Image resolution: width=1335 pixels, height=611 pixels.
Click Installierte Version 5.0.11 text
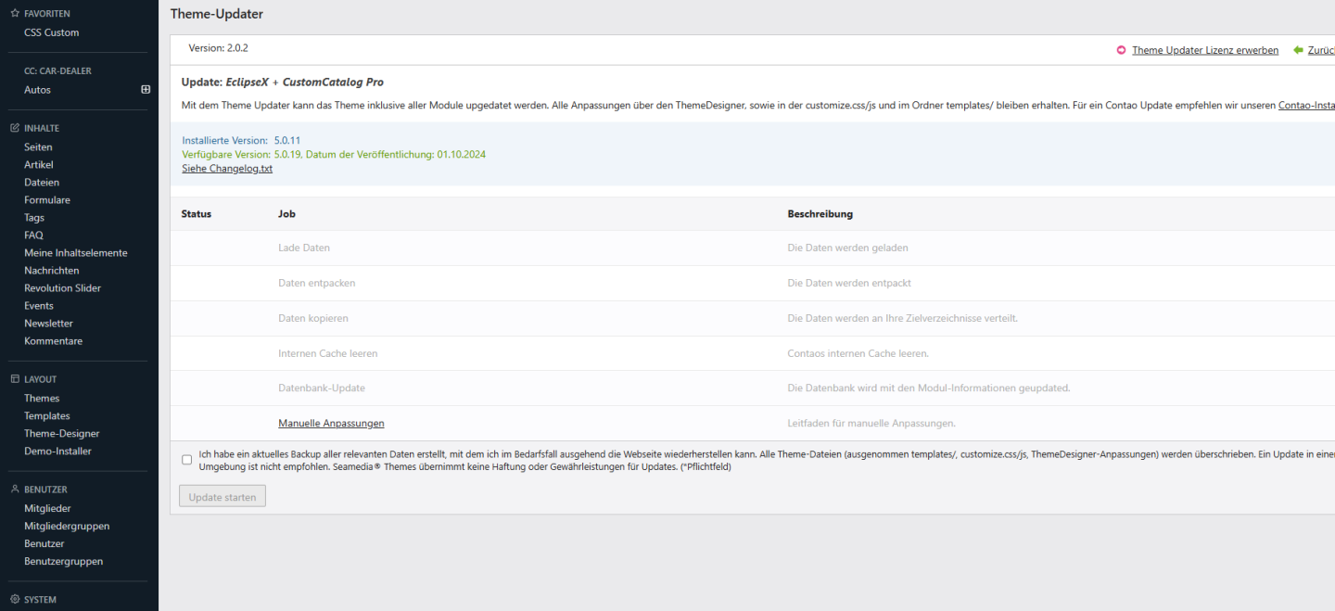click(241, 141)
